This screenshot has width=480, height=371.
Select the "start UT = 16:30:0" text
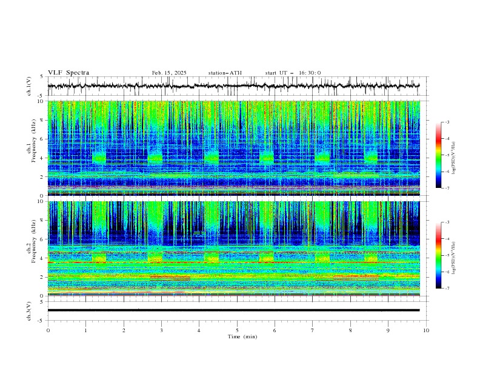pyautogui.click(x=293, y=73)
